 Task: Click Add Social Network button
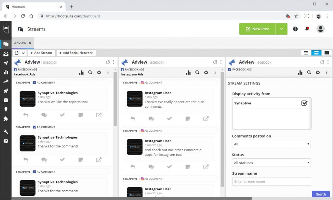click(76, 53)
